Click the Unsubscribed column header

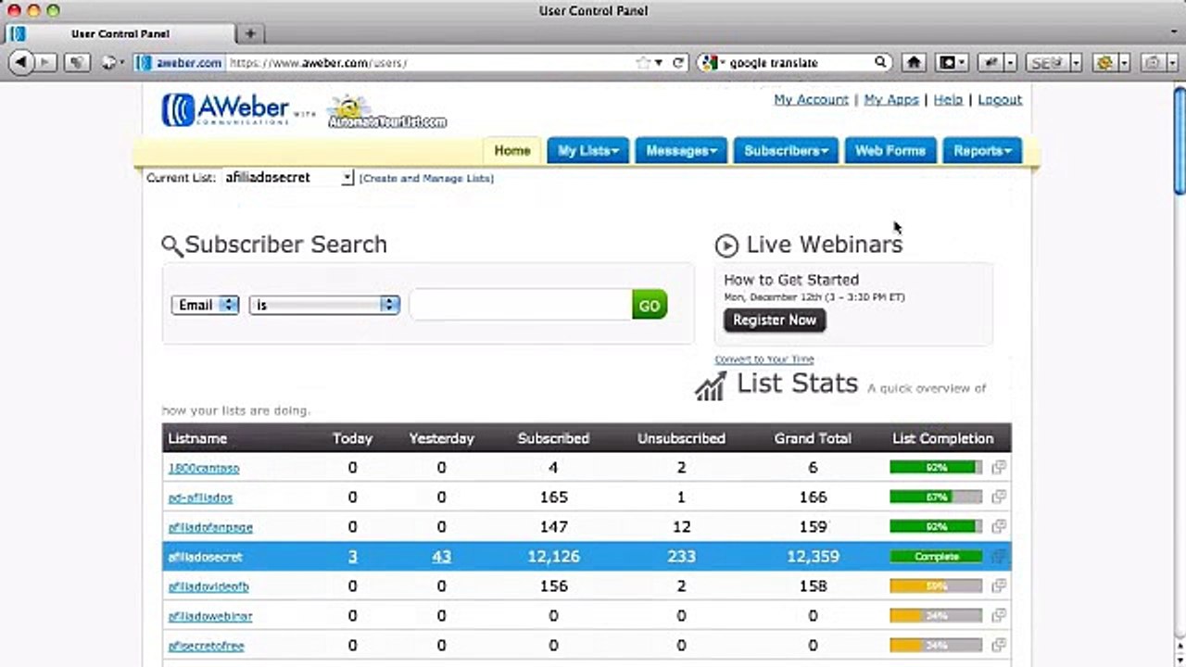coord(681,438)
